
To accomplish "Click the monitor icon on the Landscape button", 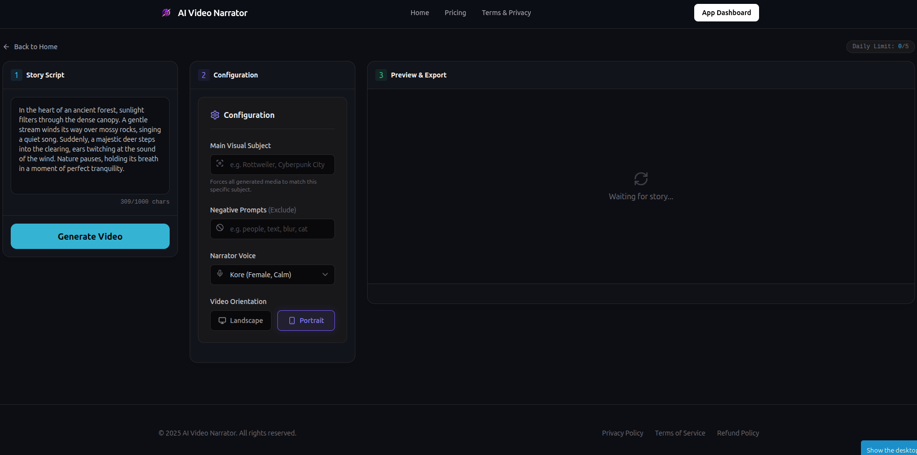I will pyautogui.click(x=222, y=320).
